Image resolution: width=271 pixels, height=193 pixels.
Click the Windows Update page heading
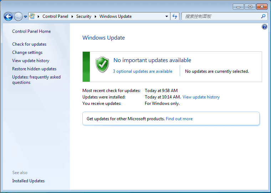point(103,38)
